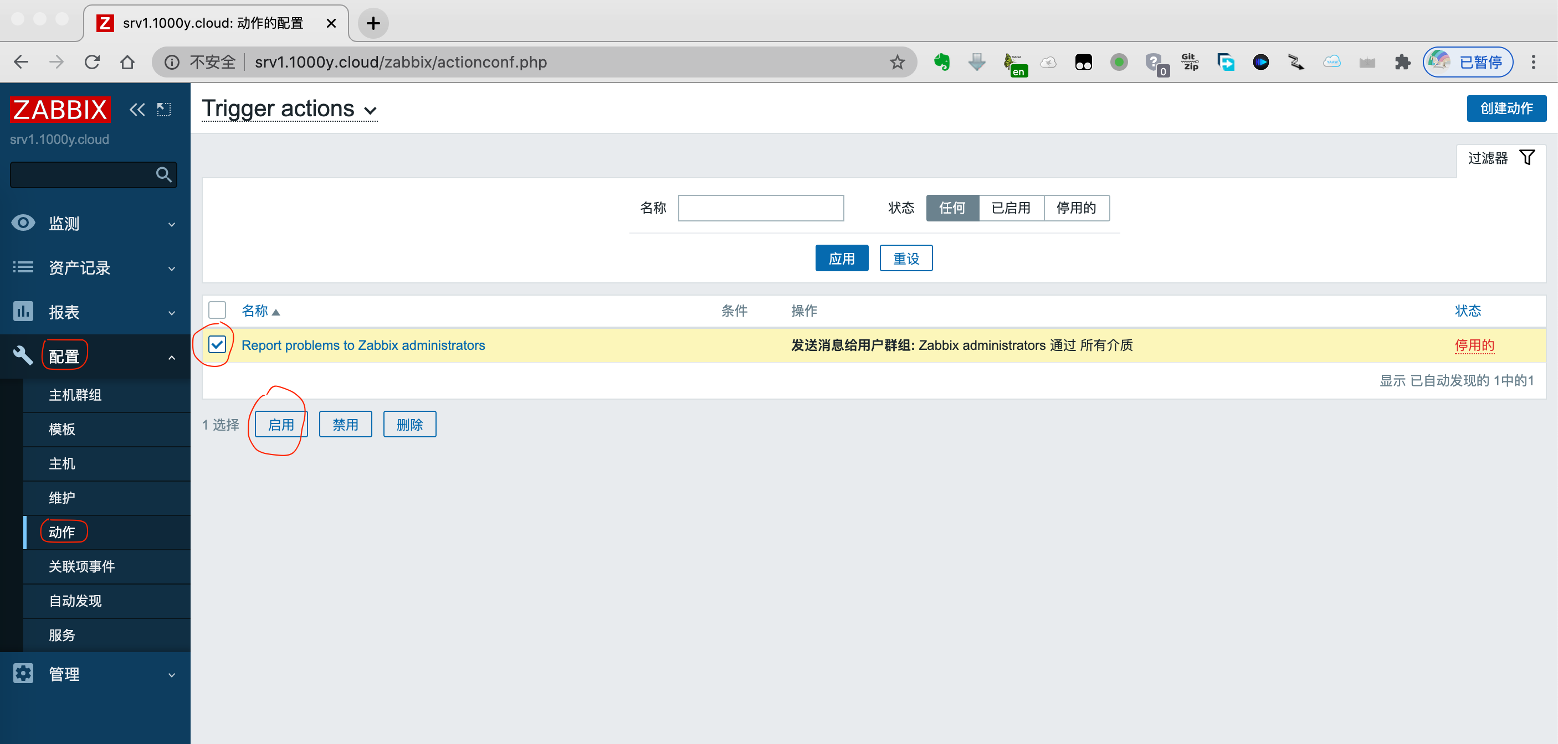
Task: Open the Trigger actions dropdown
Action: click(371, 111)
